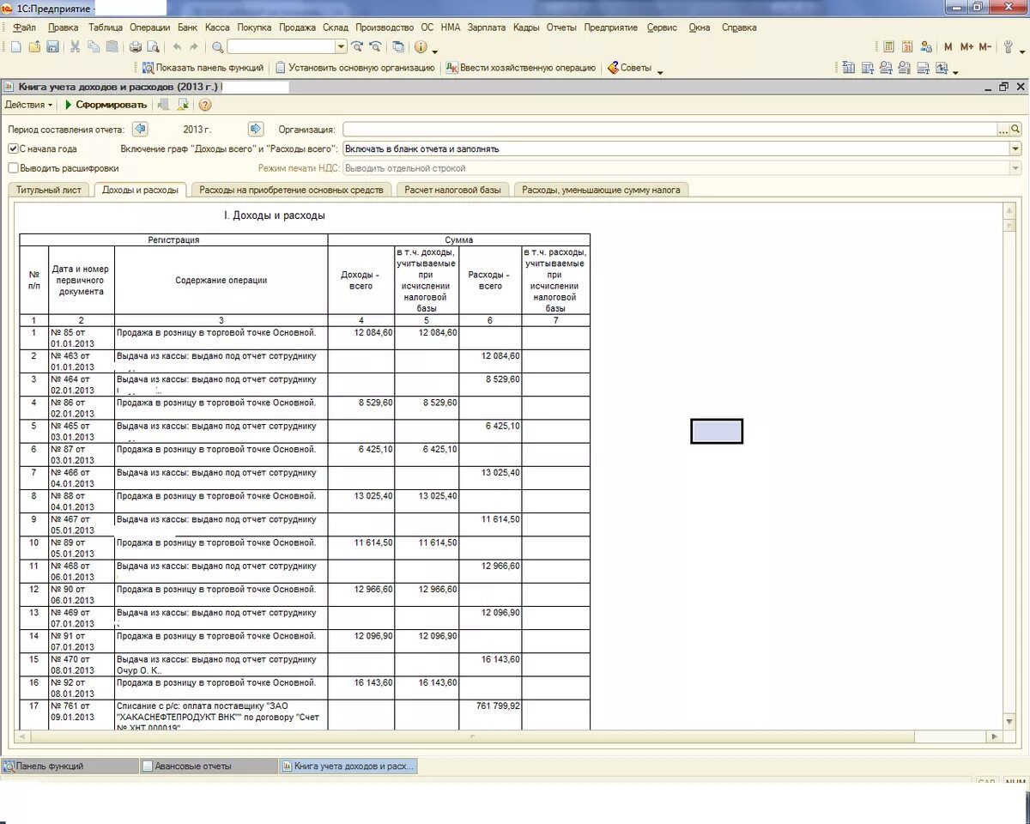Open the Справка menu
This screenshot has height=824, width=1030.
tap(739, 27)
